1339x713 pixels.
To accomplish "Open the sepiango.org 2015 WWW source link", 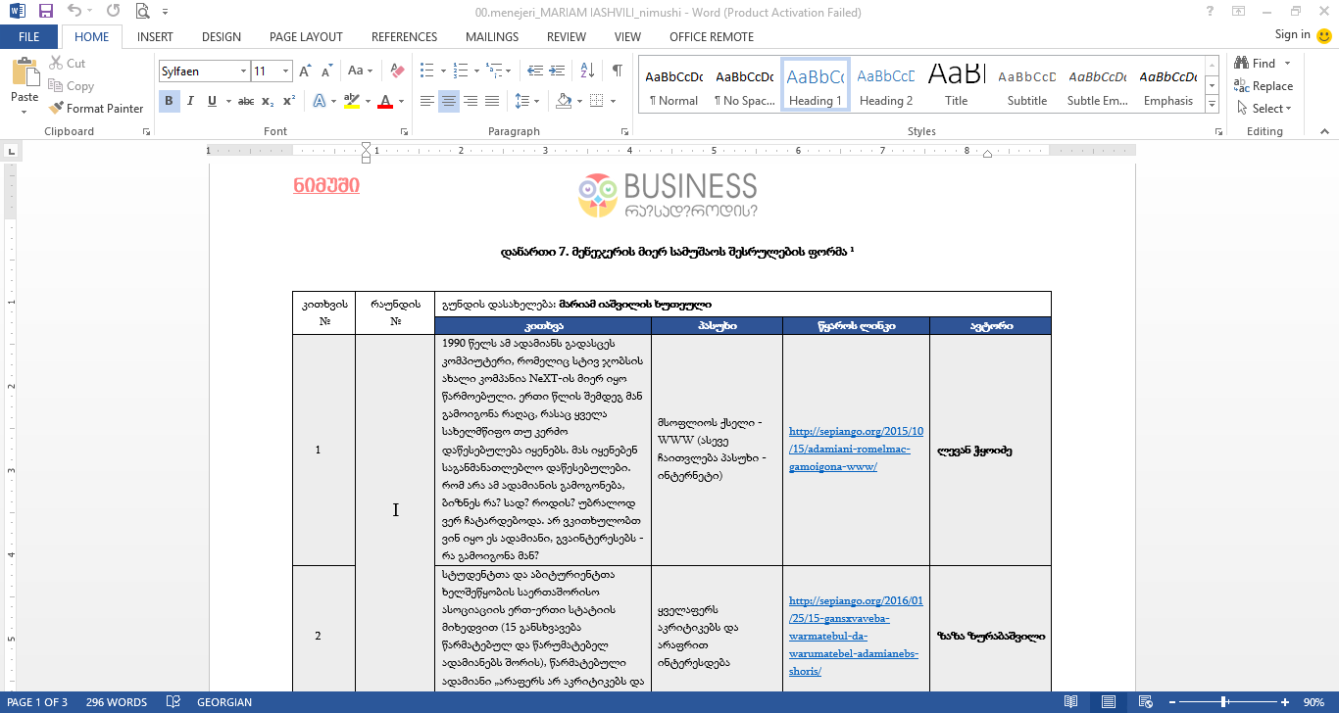I will coord(855,449).
